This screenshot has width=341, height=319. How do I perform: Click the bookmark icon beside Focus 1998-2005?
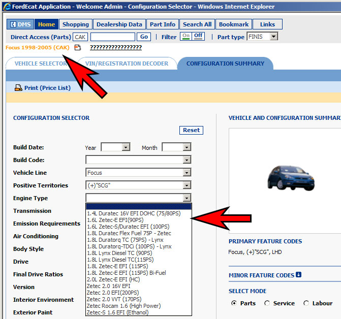[x=77, y=47]
